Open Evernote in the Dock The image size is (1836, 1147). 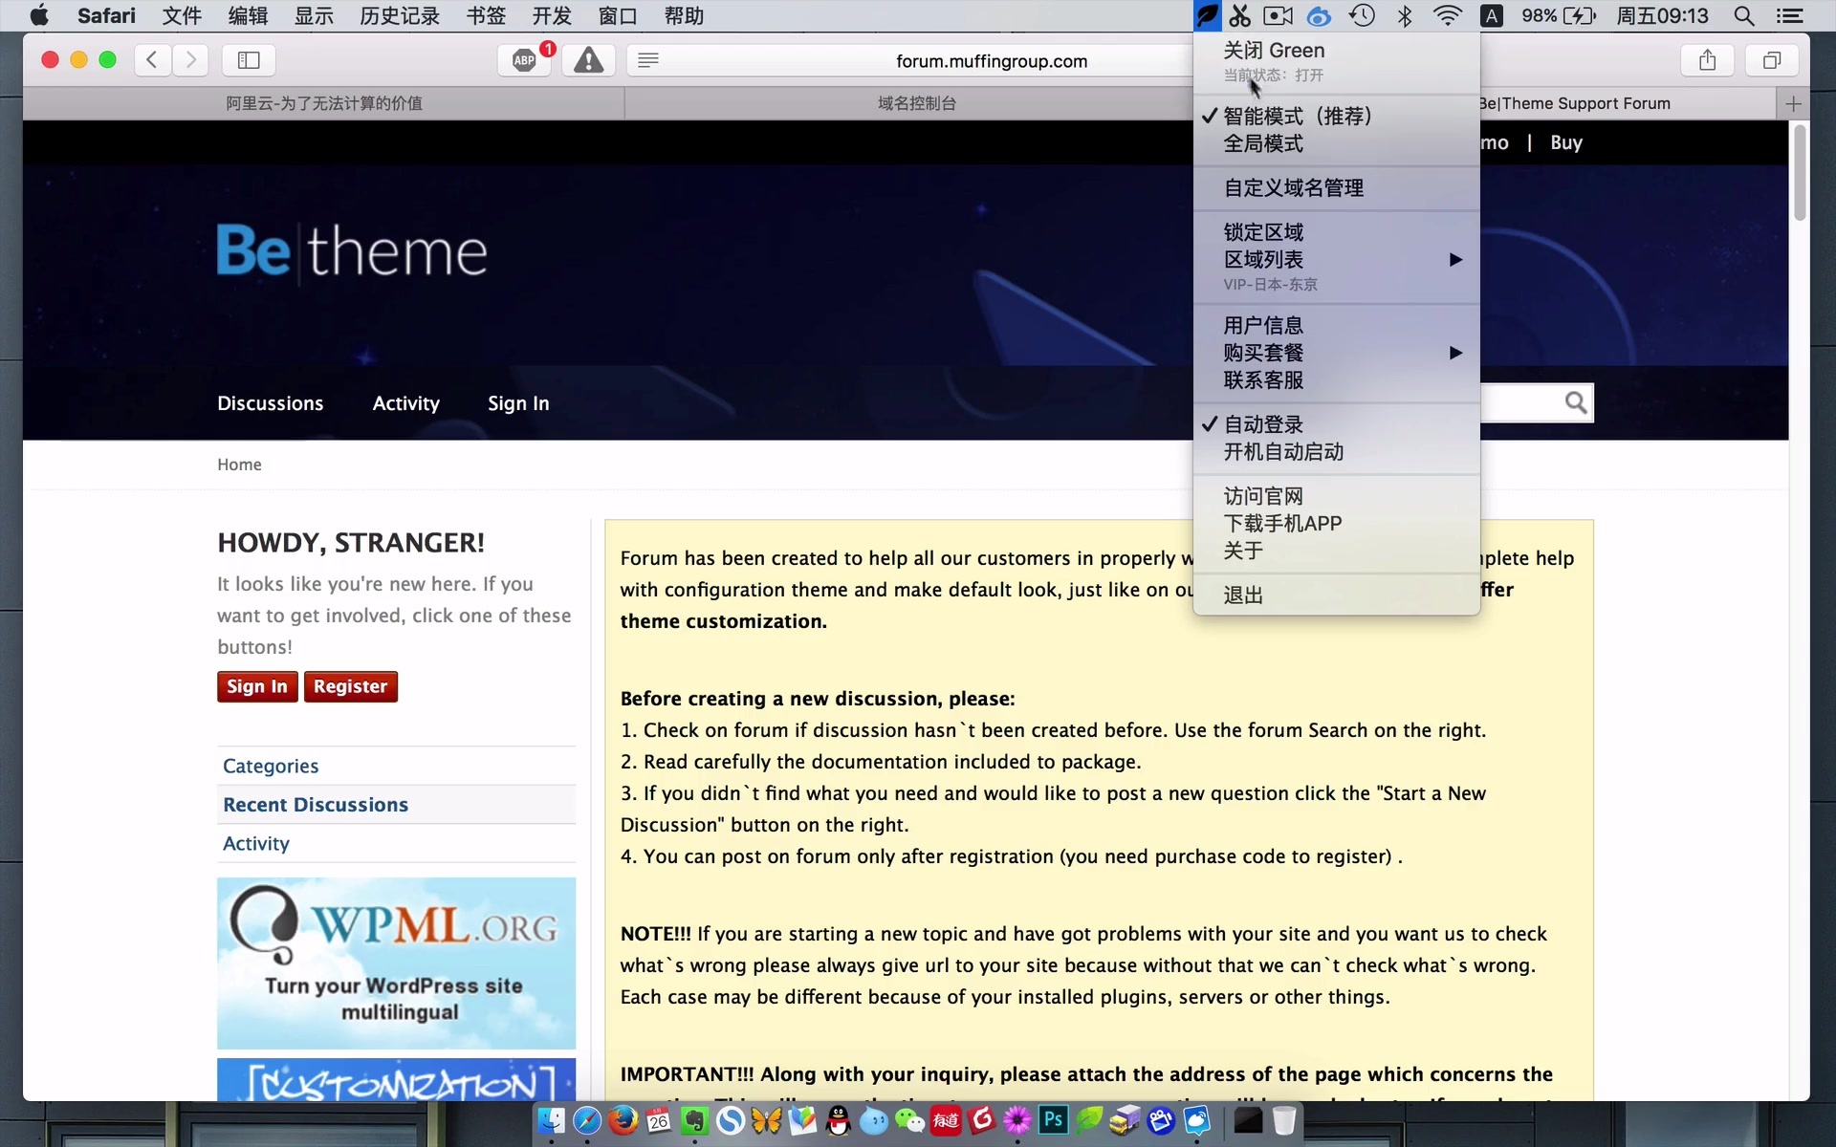pos(694,1120)
